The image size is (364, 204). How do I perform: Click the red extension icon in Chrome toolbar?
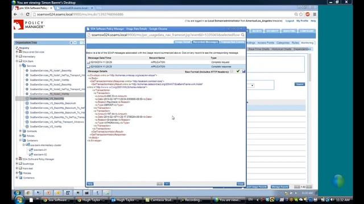point(308,14)
